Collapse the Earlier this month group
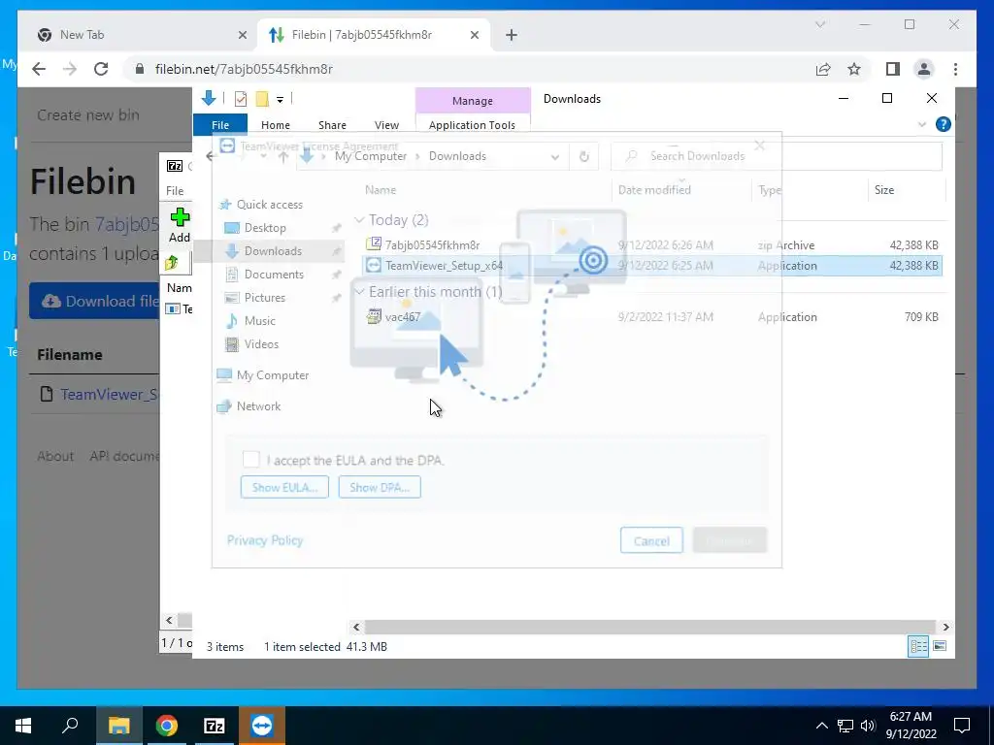The image size is (994, 745). (x=359, y=291)
